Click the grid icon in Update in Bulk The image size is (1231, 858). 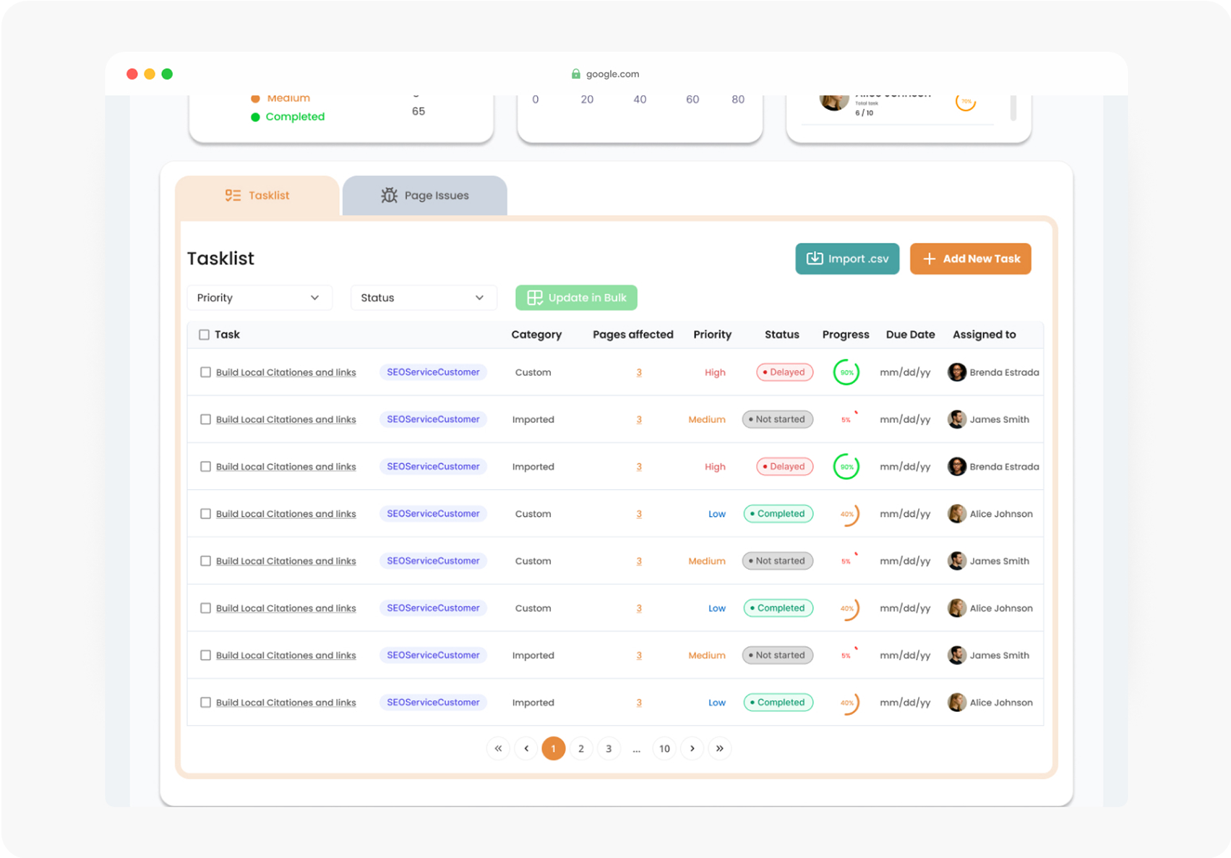pos(534,297)
